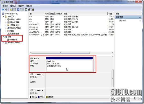Click the 本地用户和组 users icon

click(x=9, y=28)
